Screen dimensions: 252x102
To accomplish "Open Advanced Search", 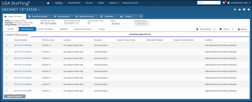I will point(130,3).
